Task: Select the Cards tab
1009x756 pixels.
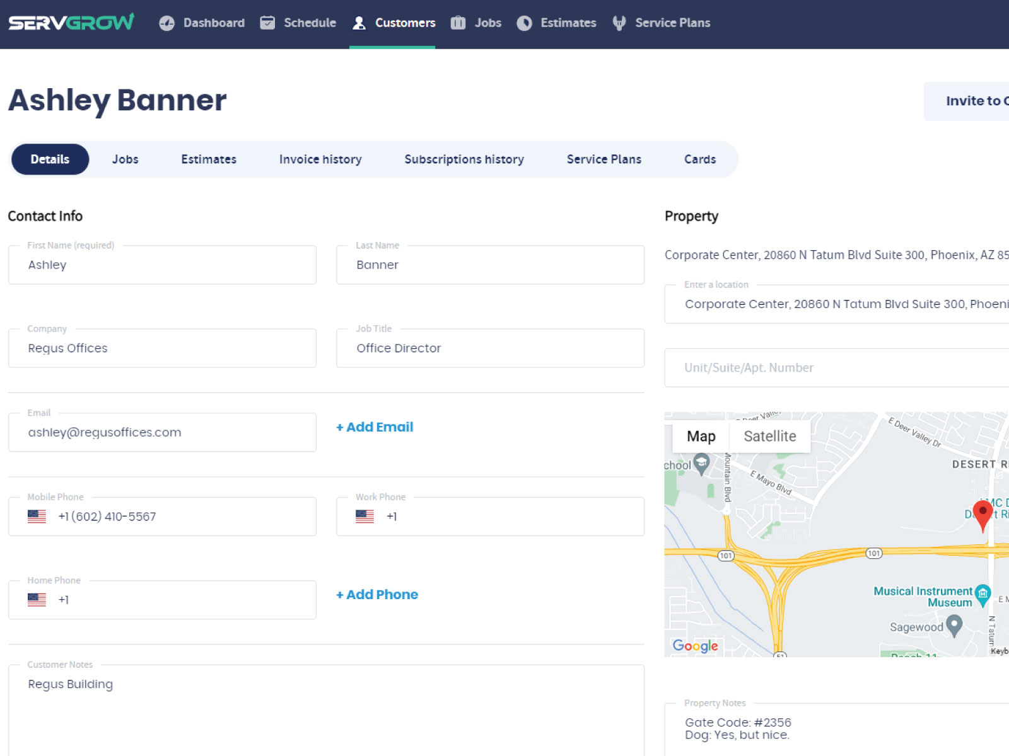Action: (x=700, y=159)
